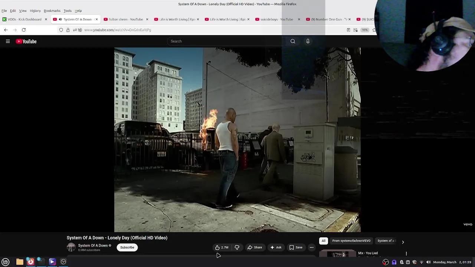The width and height of the screenshot is (475, 267).
Task: Select From systemofadownVEVO chip
Action: coord(351,241)
